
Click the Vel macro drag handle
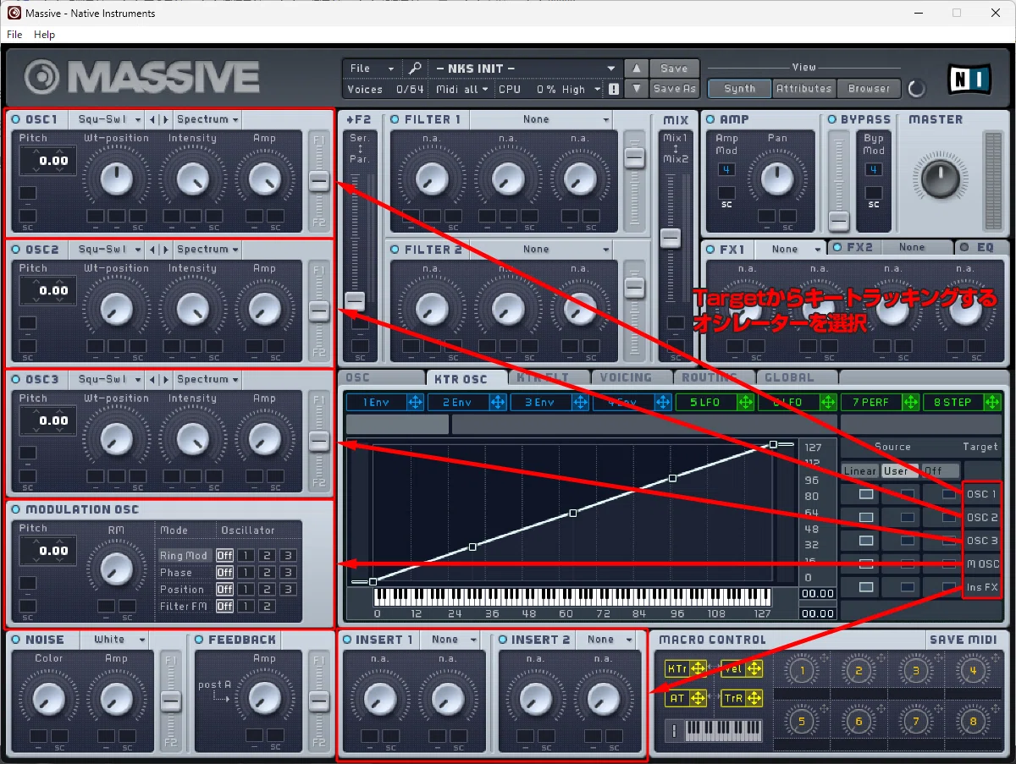(x=754, y=669)
